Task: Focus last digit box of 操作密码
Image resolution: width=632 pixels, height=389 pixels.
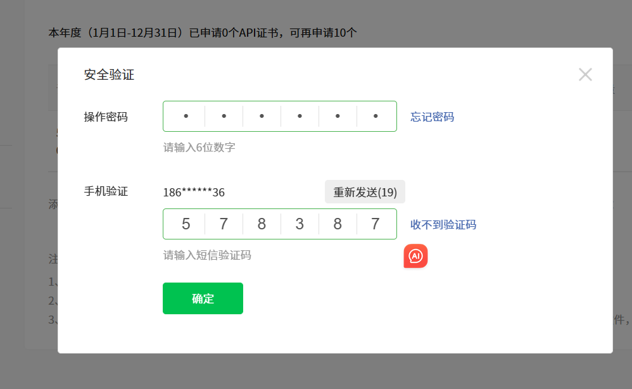Action: tap(376, 117)
